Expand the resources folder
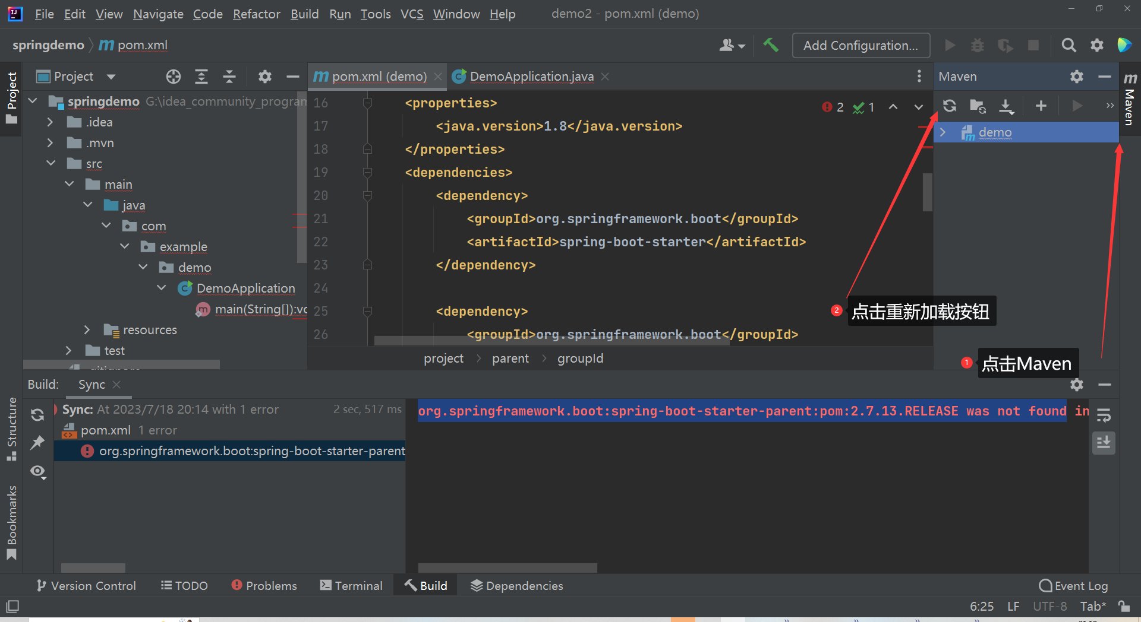Viewport: 1141px width, 622px height. [87, 329]
